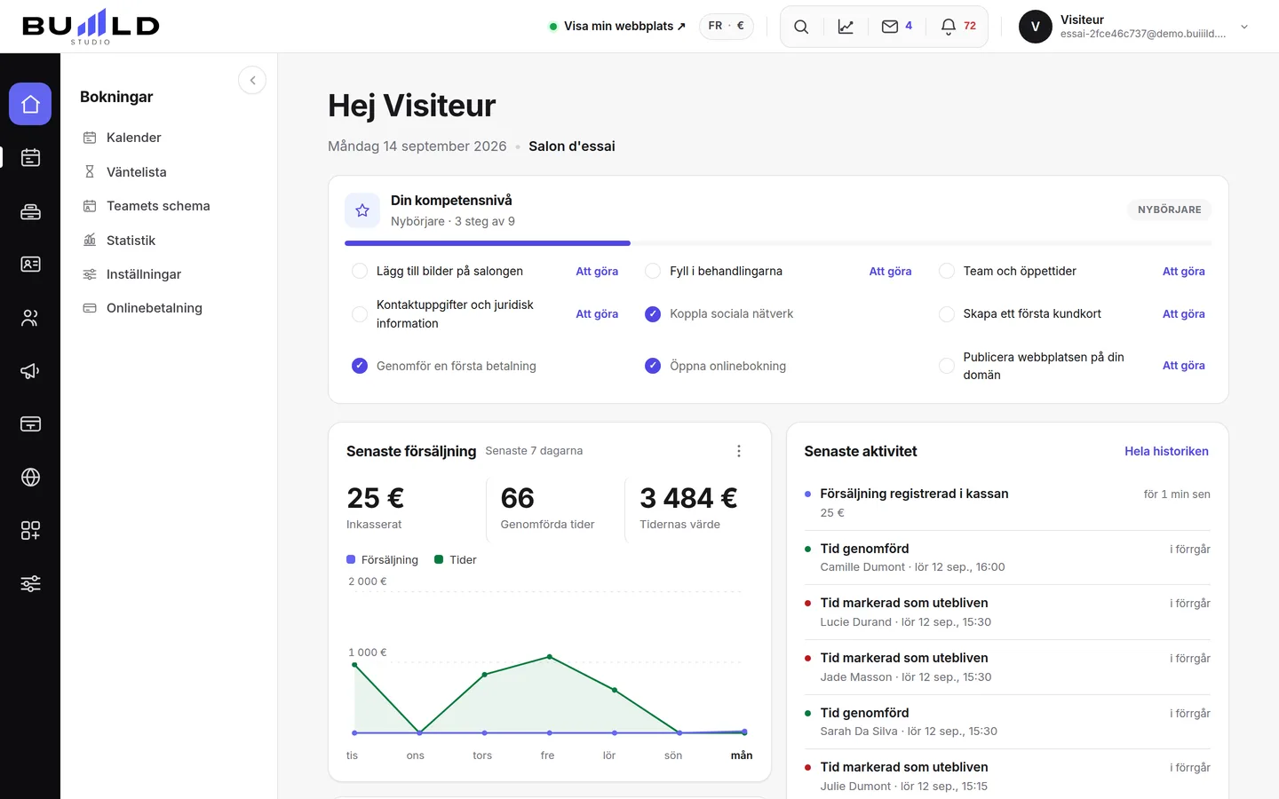Toggle the blue Försäljning legend swatch
The height and width of the screenshot is (799, 1279).
[351, 559]
